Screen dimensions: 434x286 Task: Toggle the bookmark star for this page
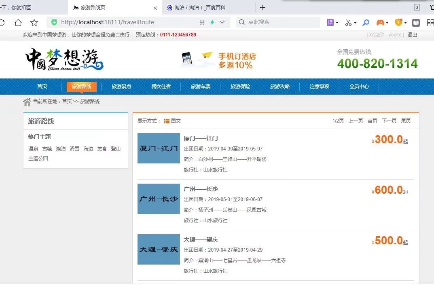tap(34, 22)
